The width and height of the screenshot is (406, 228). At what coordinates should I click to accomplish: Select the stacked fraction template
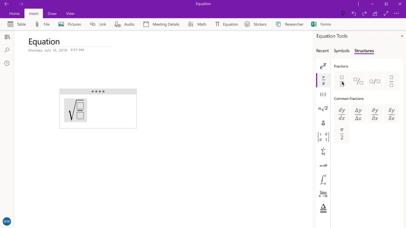click(x=341, y=81)
